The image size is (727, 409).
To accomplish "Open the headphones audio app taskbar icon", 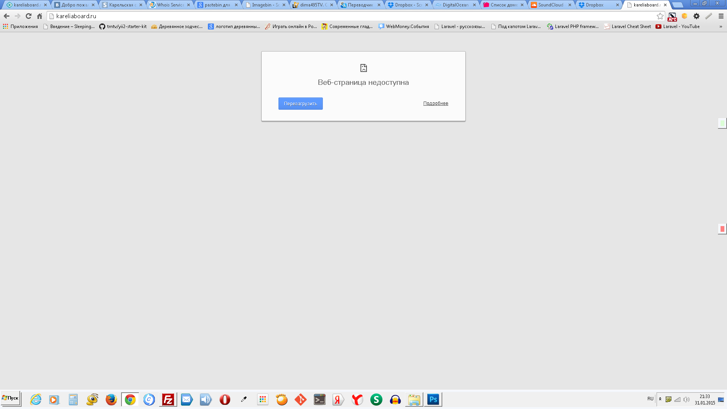I will pyautogui.click(x=395, y=400).
